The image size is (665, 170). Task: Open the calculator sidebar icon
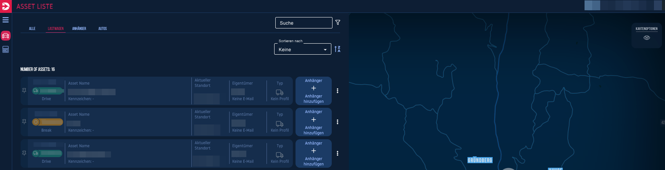(6, 50)
